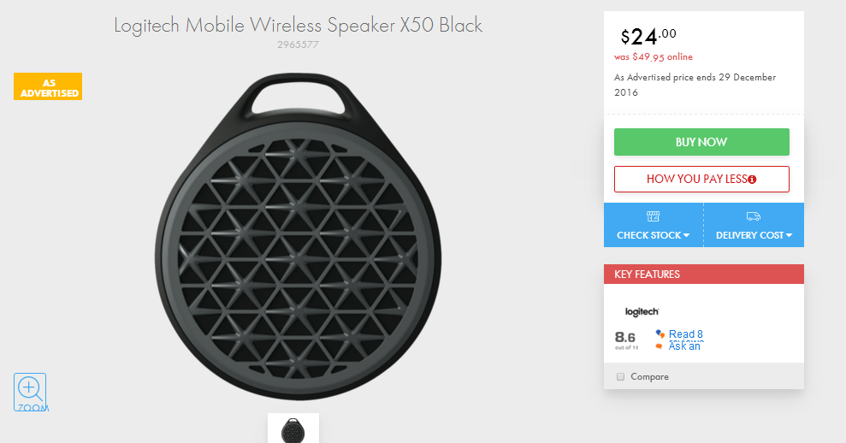Image resolution: width=846 pixels, height=443 pixels.
Task: Click the store icon above Check Stock
Action: pyautogui.click(x=653, y=216)
